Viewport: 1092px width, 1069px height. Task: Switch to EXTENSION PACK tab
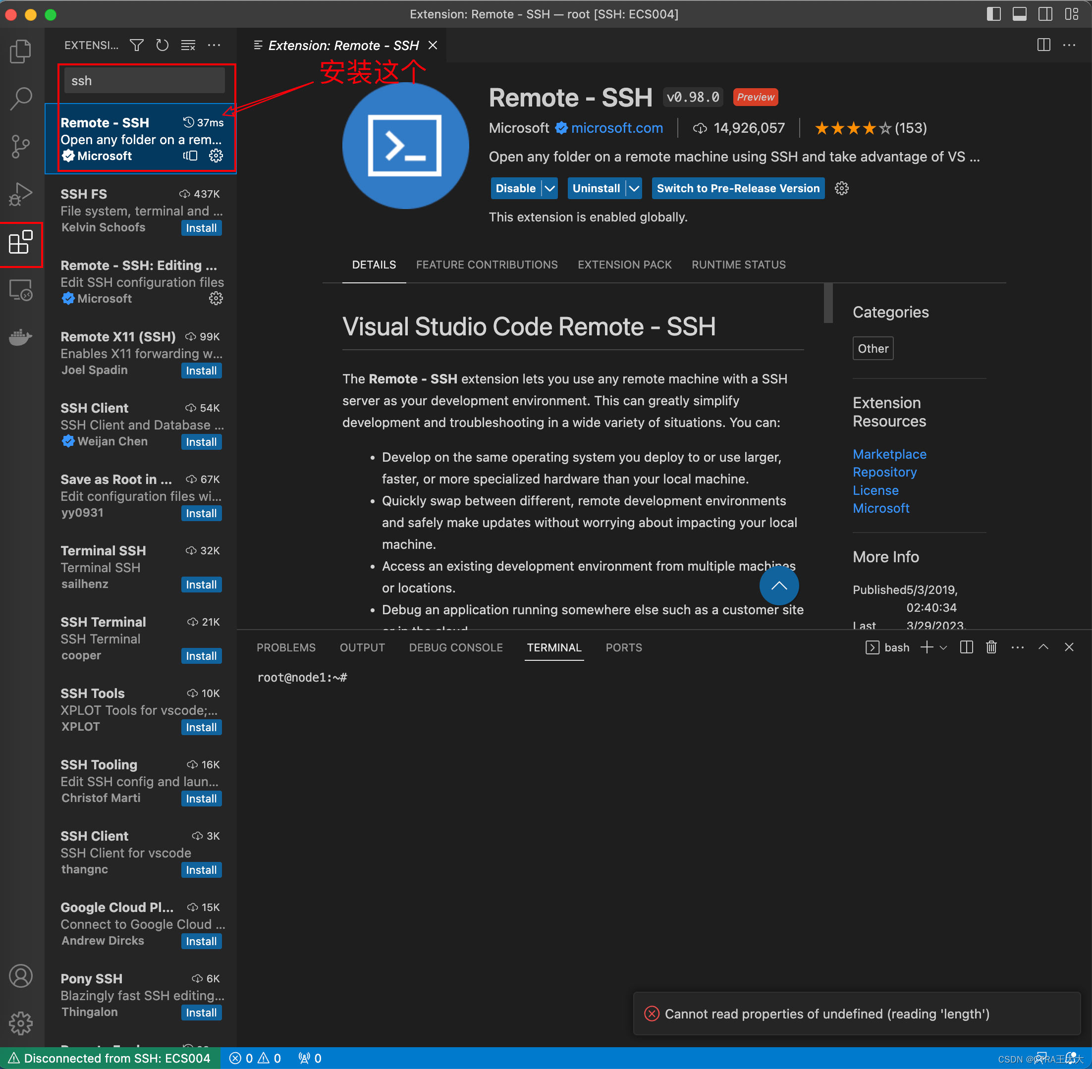[624, 265]
